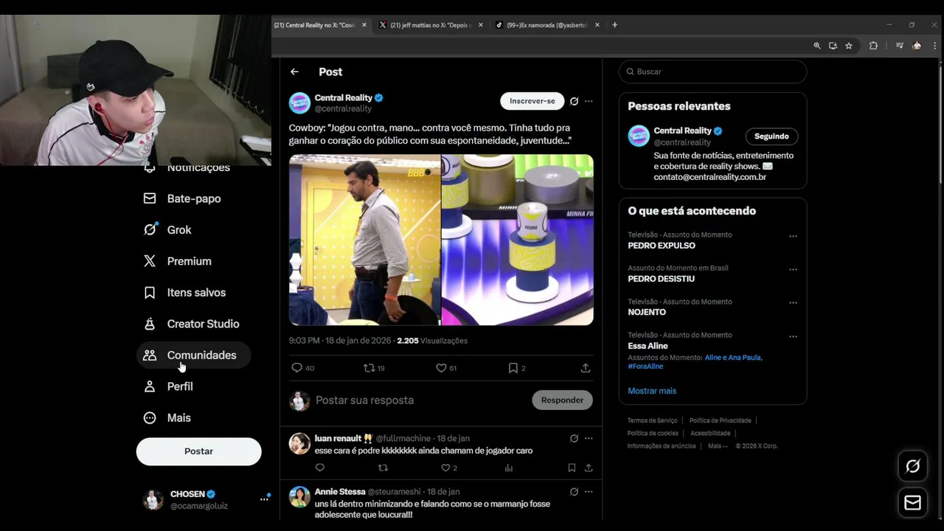This screenshot has height=531, width=944.
Task: Open right post image with PEDRO totem
Action: coord(518,240)
